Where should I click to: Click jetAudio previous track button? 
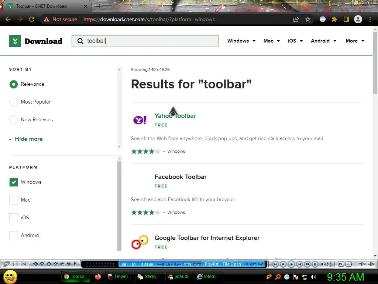275,264
